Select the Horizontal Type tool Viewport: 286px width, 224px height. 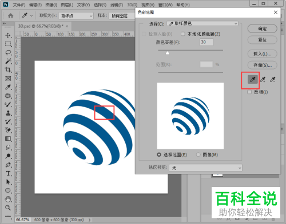point(8,173)
